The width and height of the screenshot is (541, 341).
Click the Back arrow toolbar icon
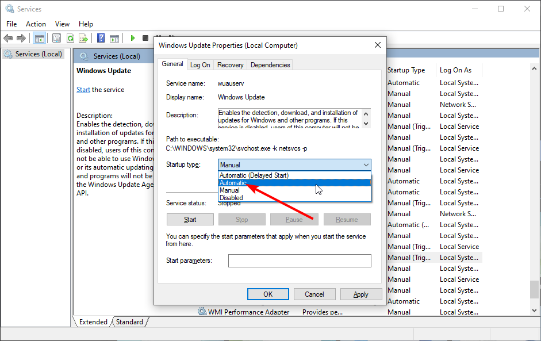click(8, 38)
